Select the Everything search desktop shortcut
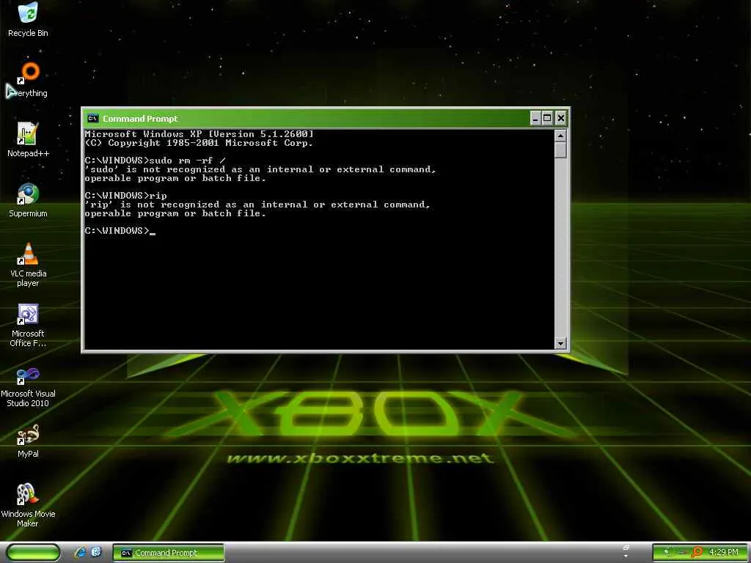The height and width of the screenshot is (563, 751). 28,80
